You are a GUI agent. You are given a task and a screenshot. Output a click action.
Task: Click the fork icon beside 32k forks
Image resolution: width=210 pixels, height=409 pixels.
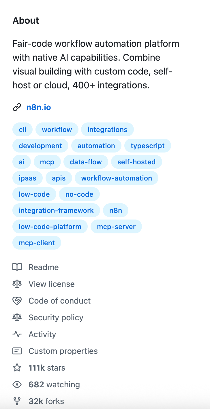17,401
